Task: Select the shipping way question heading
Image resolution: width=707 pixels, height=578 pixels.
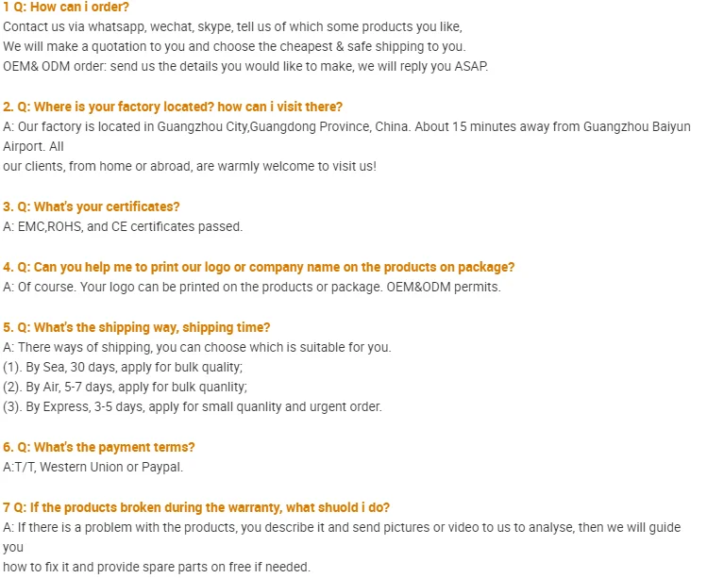Action: (x=136, y=327)
